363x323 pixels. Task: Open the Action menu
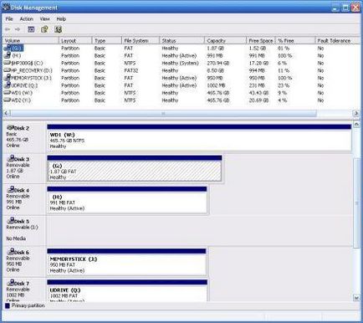[27, 19]
